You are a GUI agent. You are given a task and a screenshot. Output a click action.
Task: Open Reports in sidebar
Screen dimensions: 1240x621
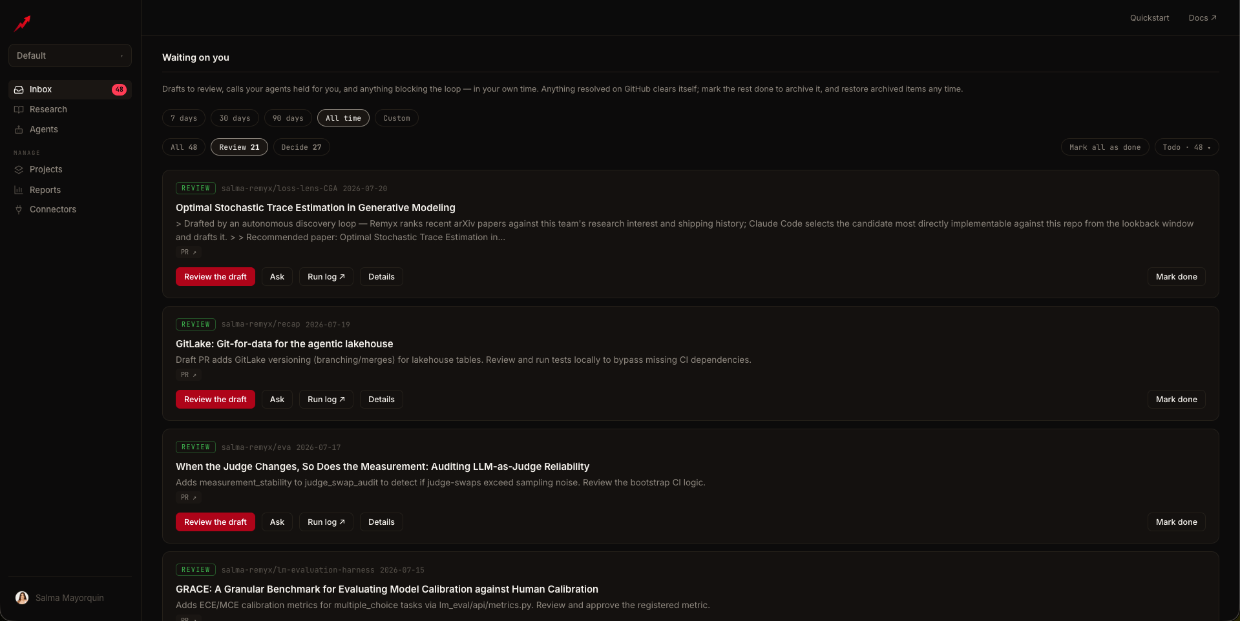point(70,190)
